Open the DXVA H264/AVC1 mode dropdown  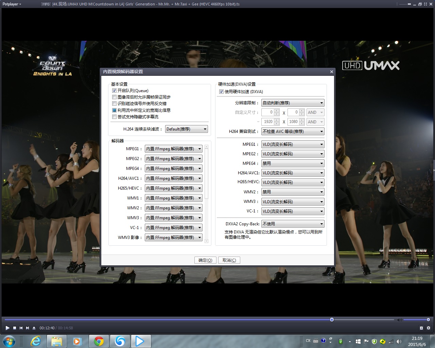(293, 173)
